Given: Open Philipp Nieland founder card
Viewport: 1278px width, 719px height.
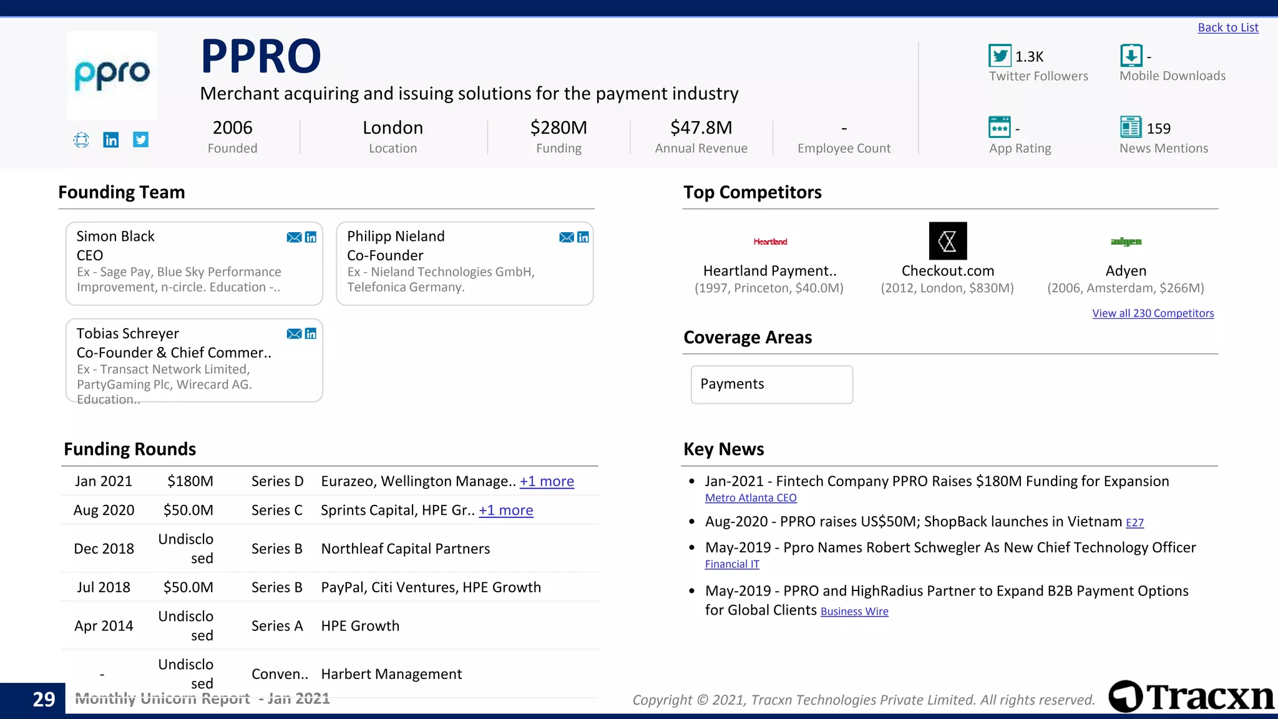Looking at the screenshot, I should tap(465, 263).
